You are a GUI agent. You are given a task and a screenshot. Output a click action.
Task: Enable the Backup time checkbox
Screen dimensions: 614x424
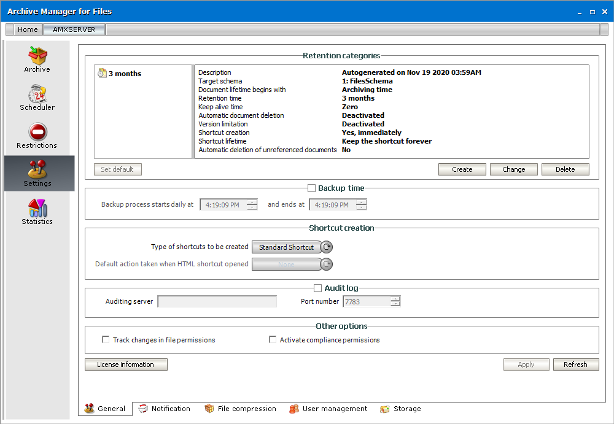point(311,188)
